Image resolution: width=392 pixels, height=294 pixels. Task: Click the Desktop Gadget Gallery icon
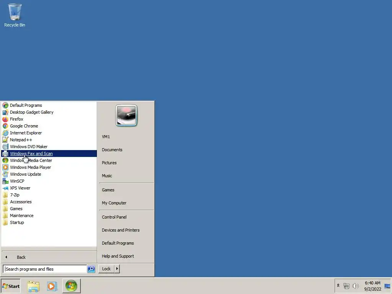[x=5, y=112]
